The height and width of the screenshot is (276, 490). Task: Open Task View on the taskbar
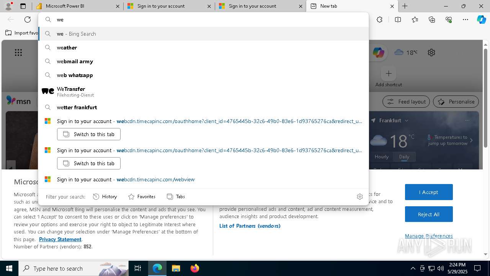pos(138,268)
